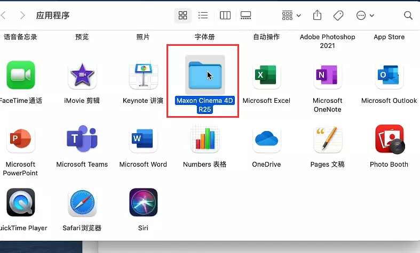Switch to icon grid view

(183, 15)
